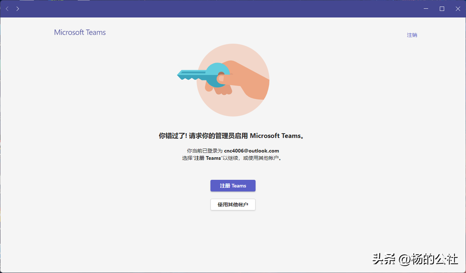Maximize the Teams window

(x=442, y=9)
